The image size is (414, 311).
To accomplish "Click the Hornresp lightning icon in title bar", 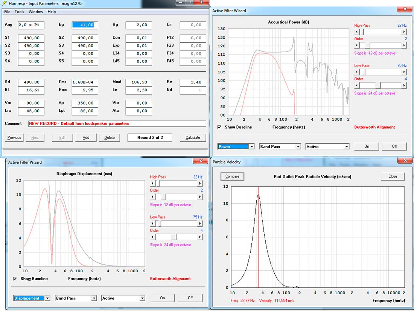I will (5, 3).
